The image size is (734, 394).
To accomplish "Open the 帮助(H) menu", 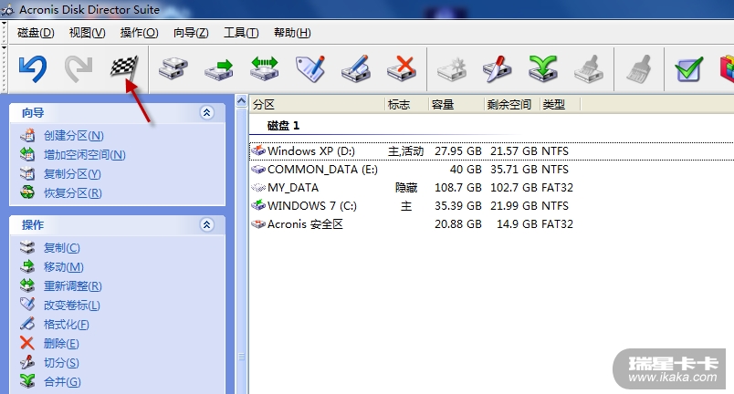I will (292, 33).
